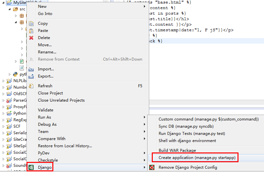This screenshot has height=172, width=264.
Task: Click the Copy icon in context menu
Action: pyautogui.click(x=31, y=23)
